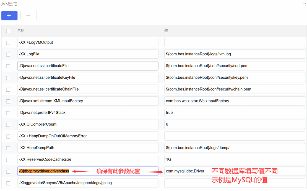
Task: Click the blue plus add button
Action: pyautogui.click(x=9, y=16)
